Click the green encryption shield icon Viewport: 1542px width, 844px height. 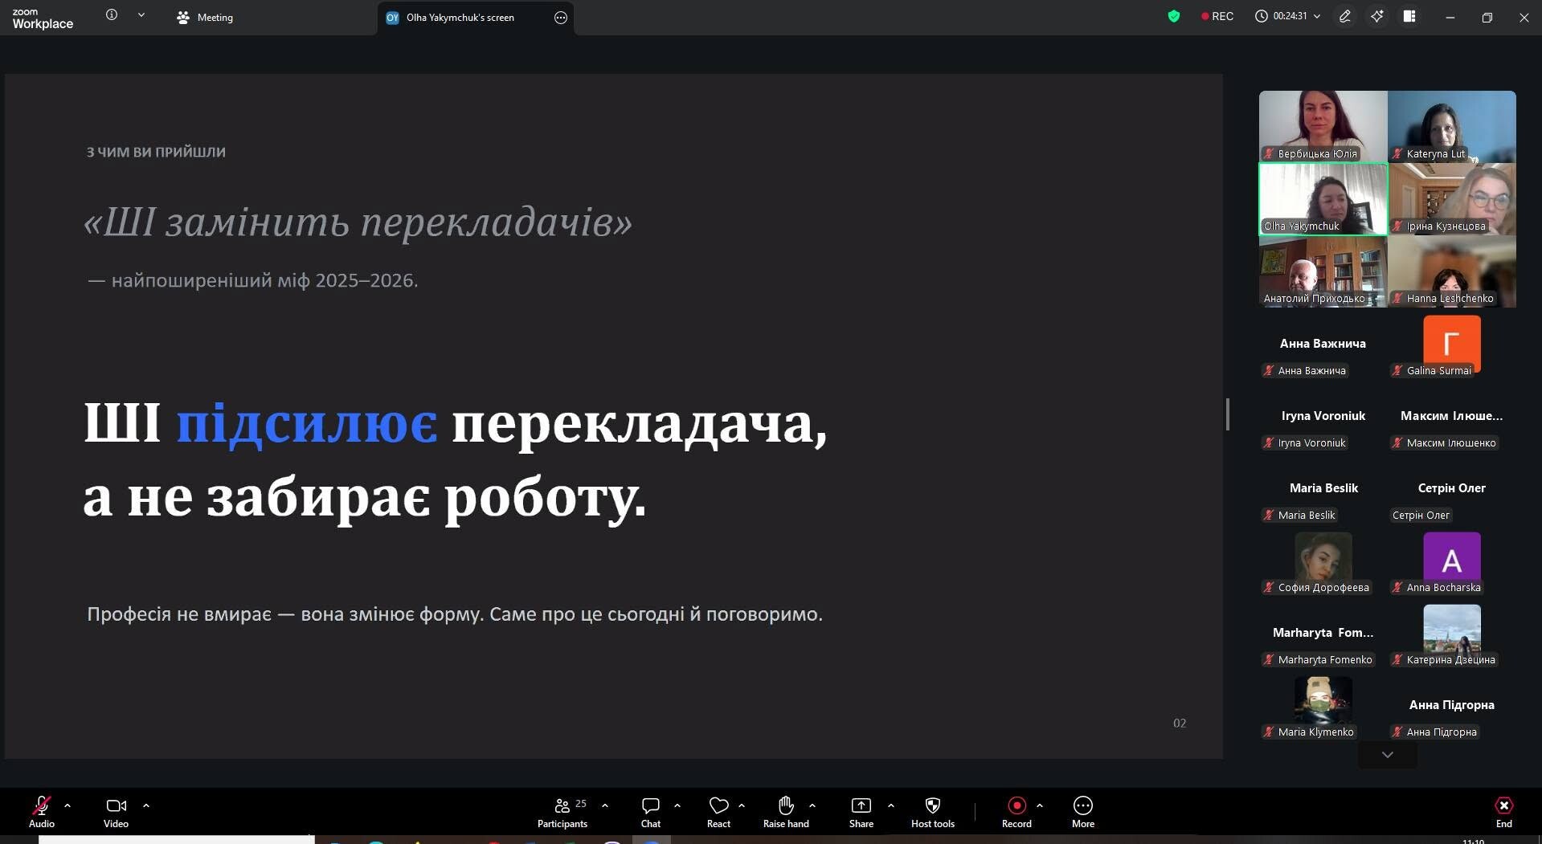(1174, 16)
